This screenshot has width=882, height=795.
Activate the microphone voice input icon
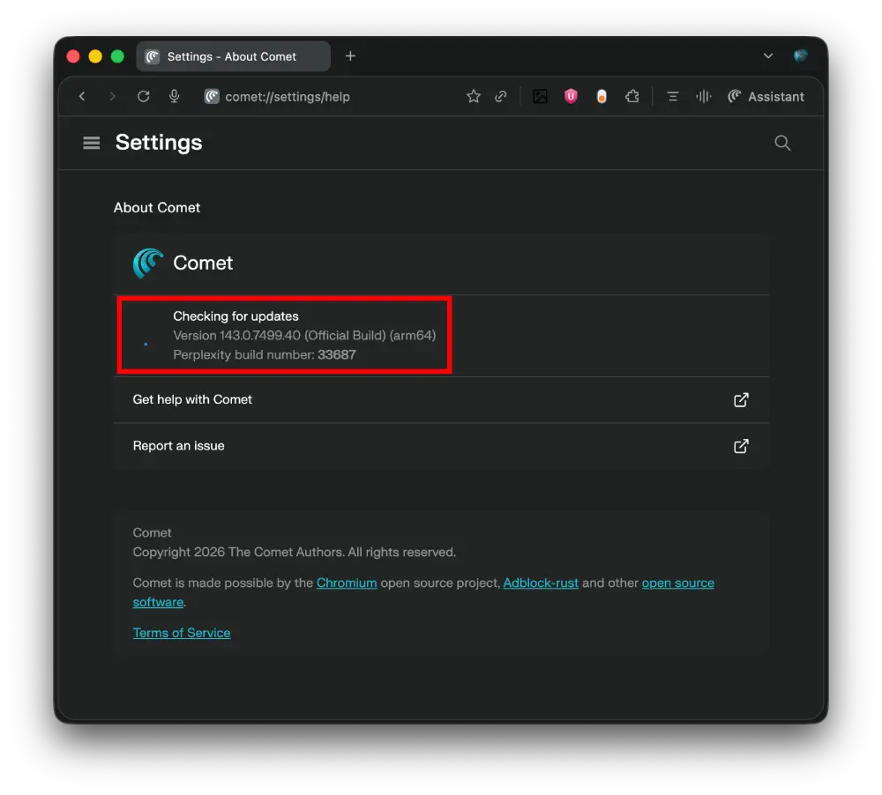tap(175, 97)
